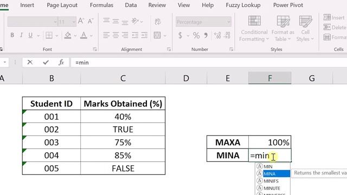Viewport: 347px width, 195px height.
Task: Expand the Borders dropdown arrow
Action: 56,35
